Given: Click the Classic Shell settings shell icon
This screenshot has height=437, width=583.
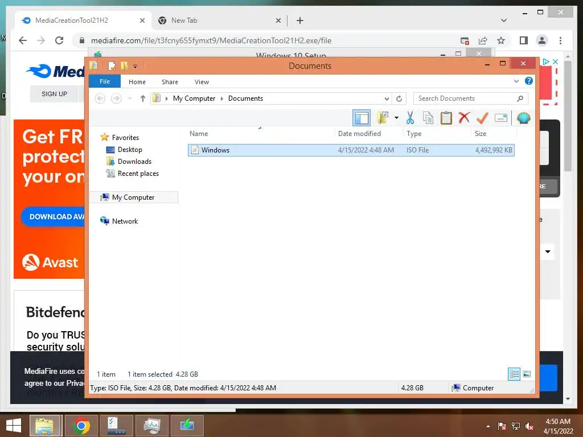Looking at the screenshot, I should click(x=524, y=118).
